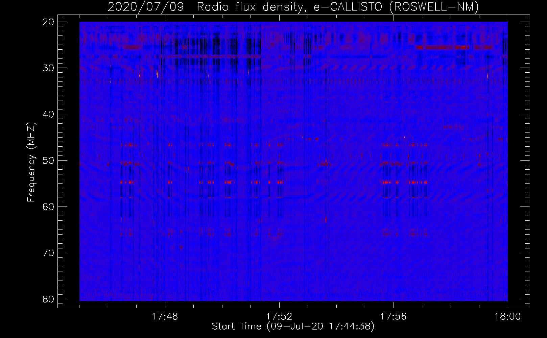Click the 'Frequency (MHZ)' axis label
This screenshot has height=338, width=547.
[x=31, y=162]
